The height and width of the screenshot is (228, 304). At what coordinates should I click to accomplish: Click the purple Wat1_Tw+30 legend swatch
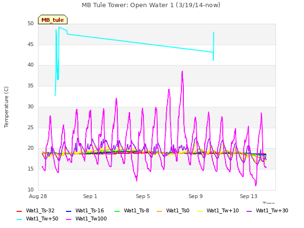[249, 211]
